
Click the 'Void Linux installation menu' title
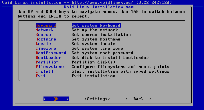tap(100, 7)
